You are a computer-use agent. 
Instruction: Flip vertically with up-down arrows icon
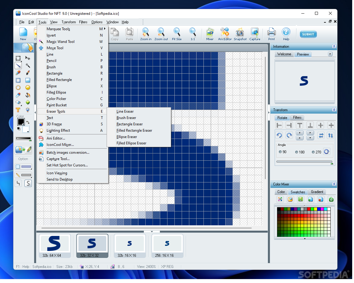[x=330, y=136]
